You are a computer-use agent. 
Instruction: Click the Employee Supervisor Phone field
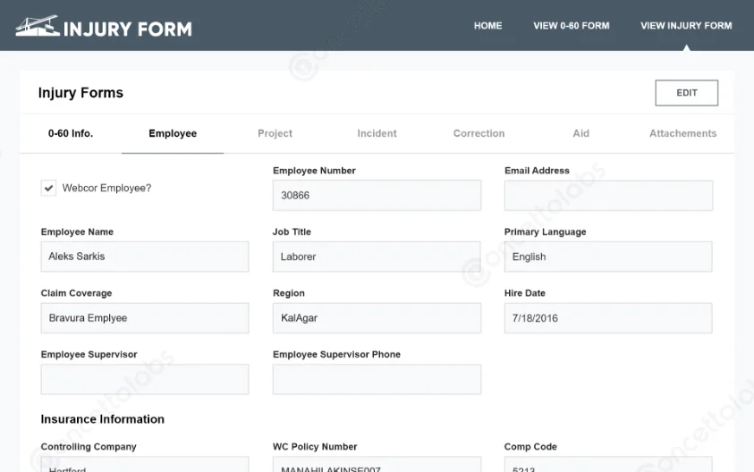pyautogui.click(x=377, y=379)
